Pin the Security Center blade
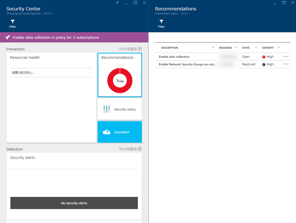296x223 pixels. [x=117, y=2]
